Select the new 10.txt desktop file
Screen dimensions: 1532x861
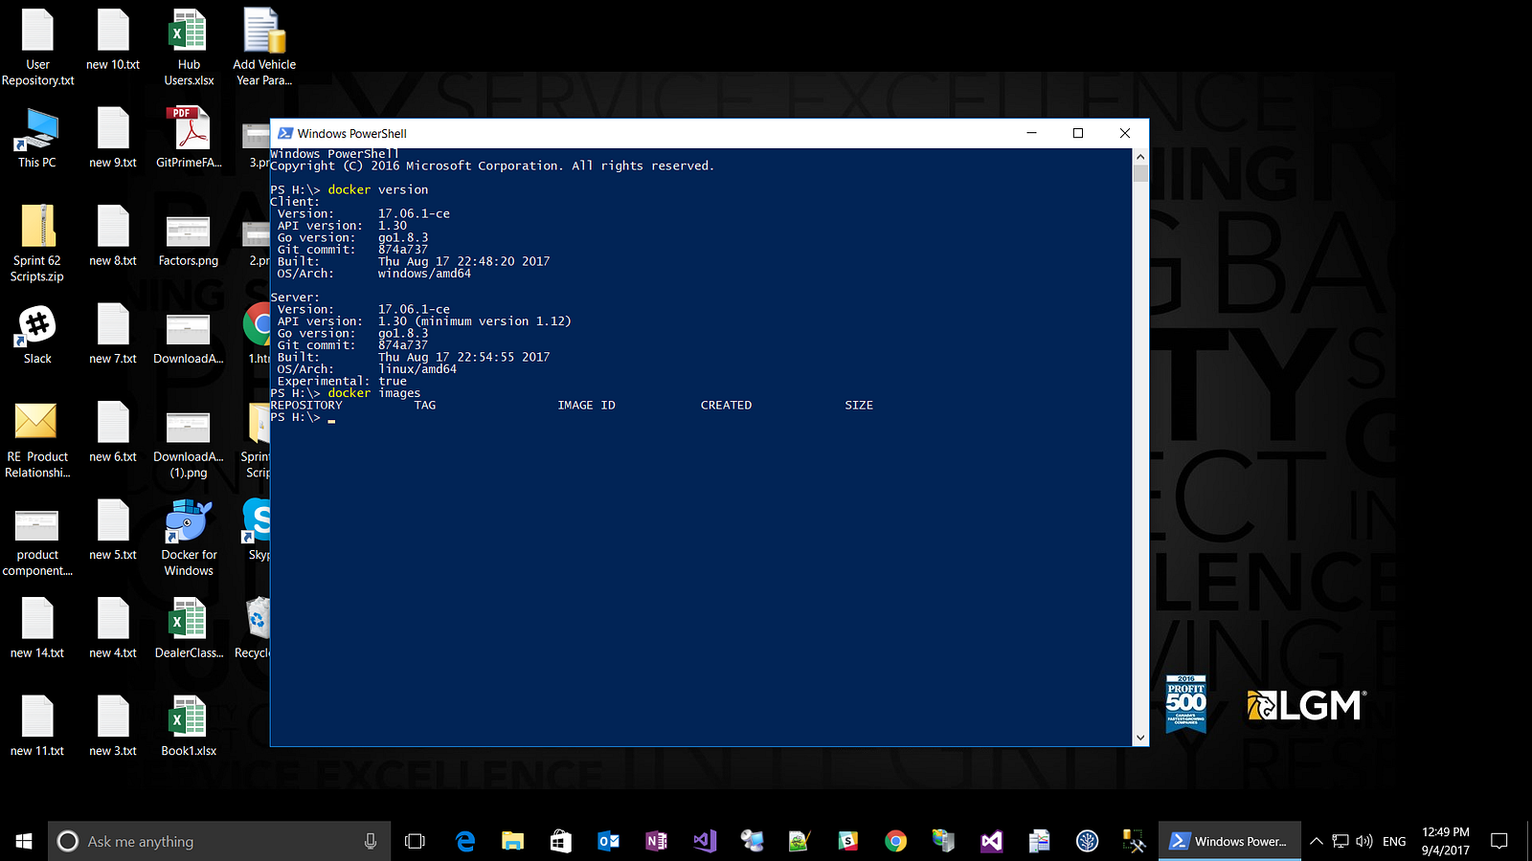(113, 40)
